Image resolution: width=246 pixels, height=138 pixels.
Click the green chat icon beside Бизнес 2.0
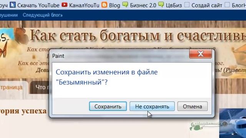125,5
